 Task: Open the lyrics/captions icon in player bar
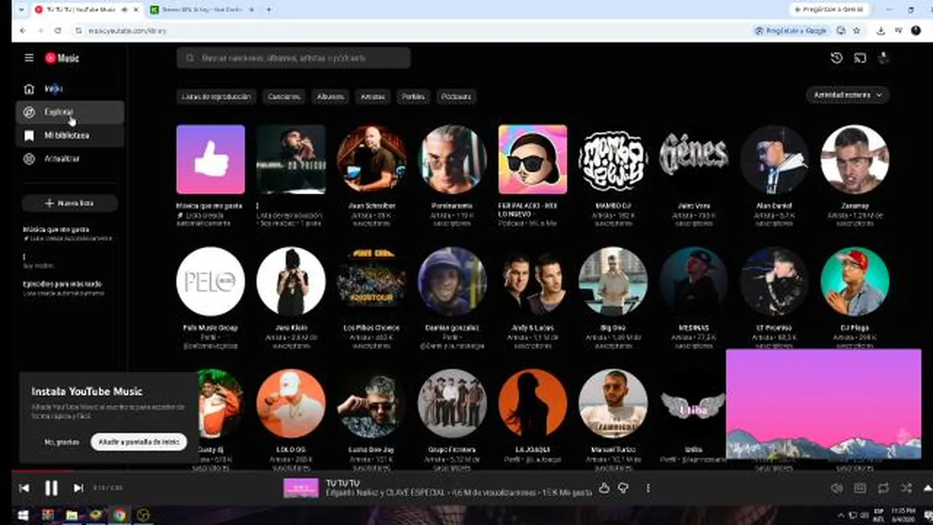click(860, 488)
